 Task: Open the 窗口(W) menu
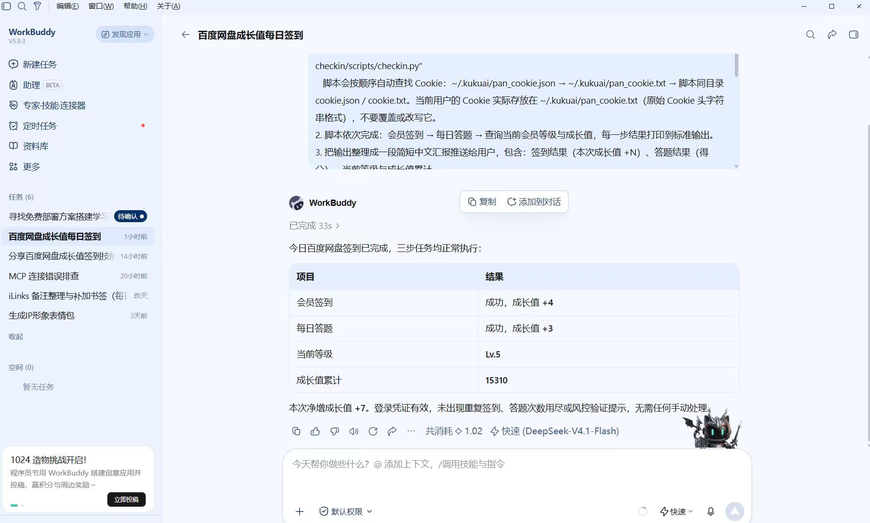coord(101,6)
